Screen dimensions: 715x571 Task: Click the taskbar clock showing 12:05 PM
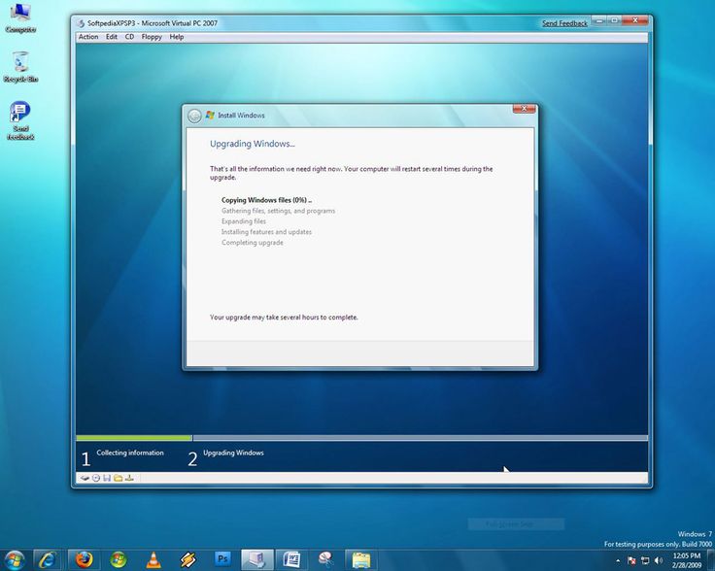pyautogui.click(x=686, y=560)
